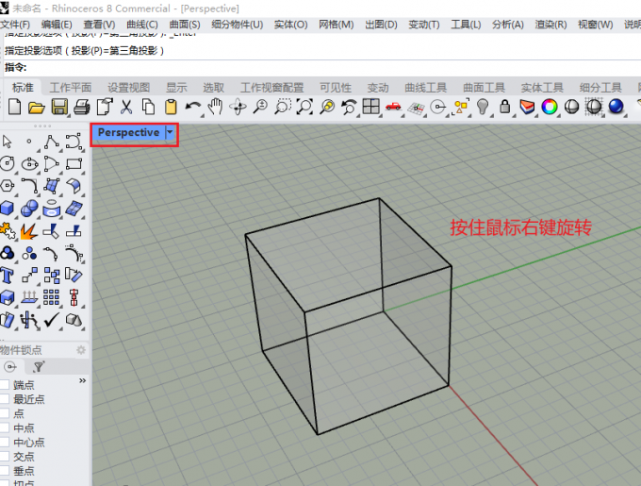Open the 渲染(R) menu
This screenshot has height=486, width=641.
tap(551, 25)
